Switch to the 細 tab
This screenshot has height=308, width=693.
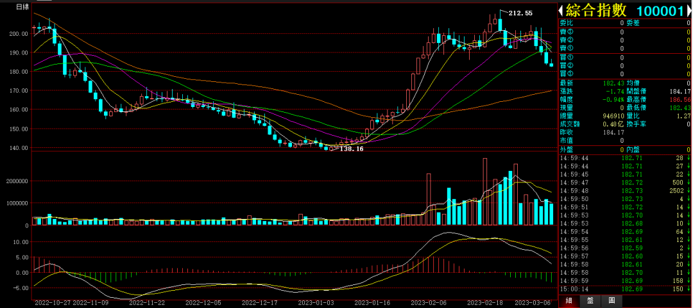[569, 300]
